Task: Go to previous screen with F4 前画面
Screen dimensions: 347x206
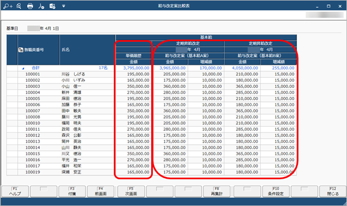Action: [x=100, y=191]
